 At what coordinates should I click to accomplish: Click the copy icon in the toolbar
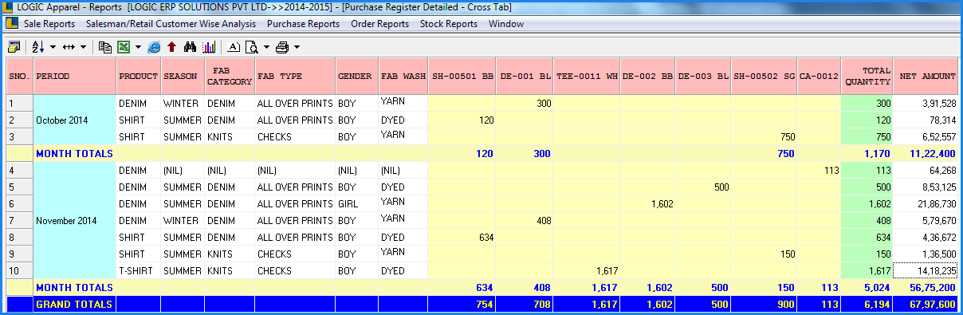105,47
